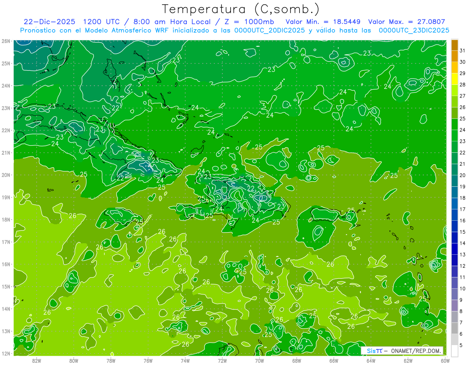Click the 21N latitude axis label
Image resolution: width=473 pixels, height=366 pixels.
tap(6, 153)
